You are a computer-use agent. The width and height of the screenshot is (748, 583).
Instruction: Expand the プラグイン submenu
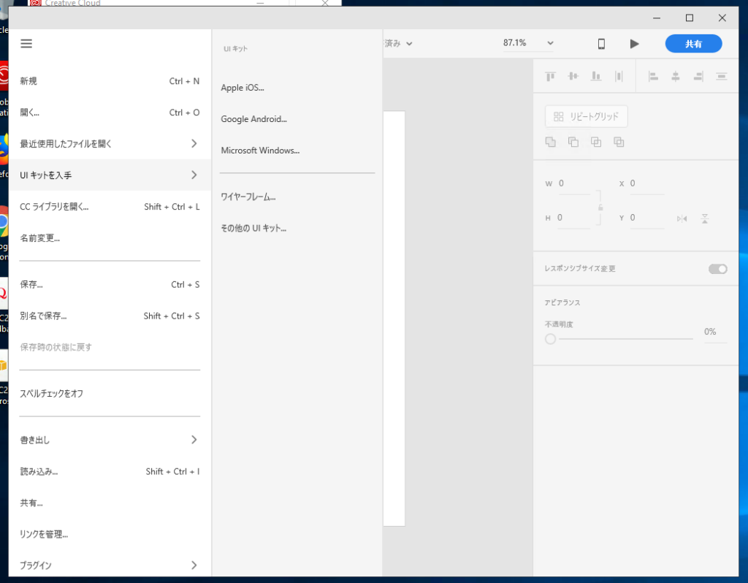click(110, 565)
